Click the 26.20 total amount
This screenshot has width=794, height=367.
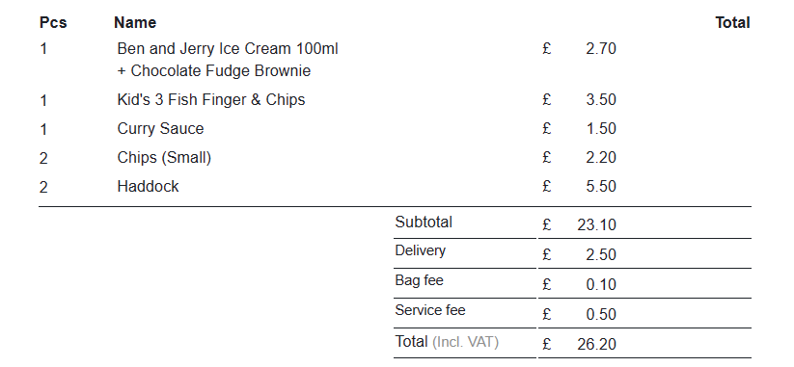click(x=596, y=345)
